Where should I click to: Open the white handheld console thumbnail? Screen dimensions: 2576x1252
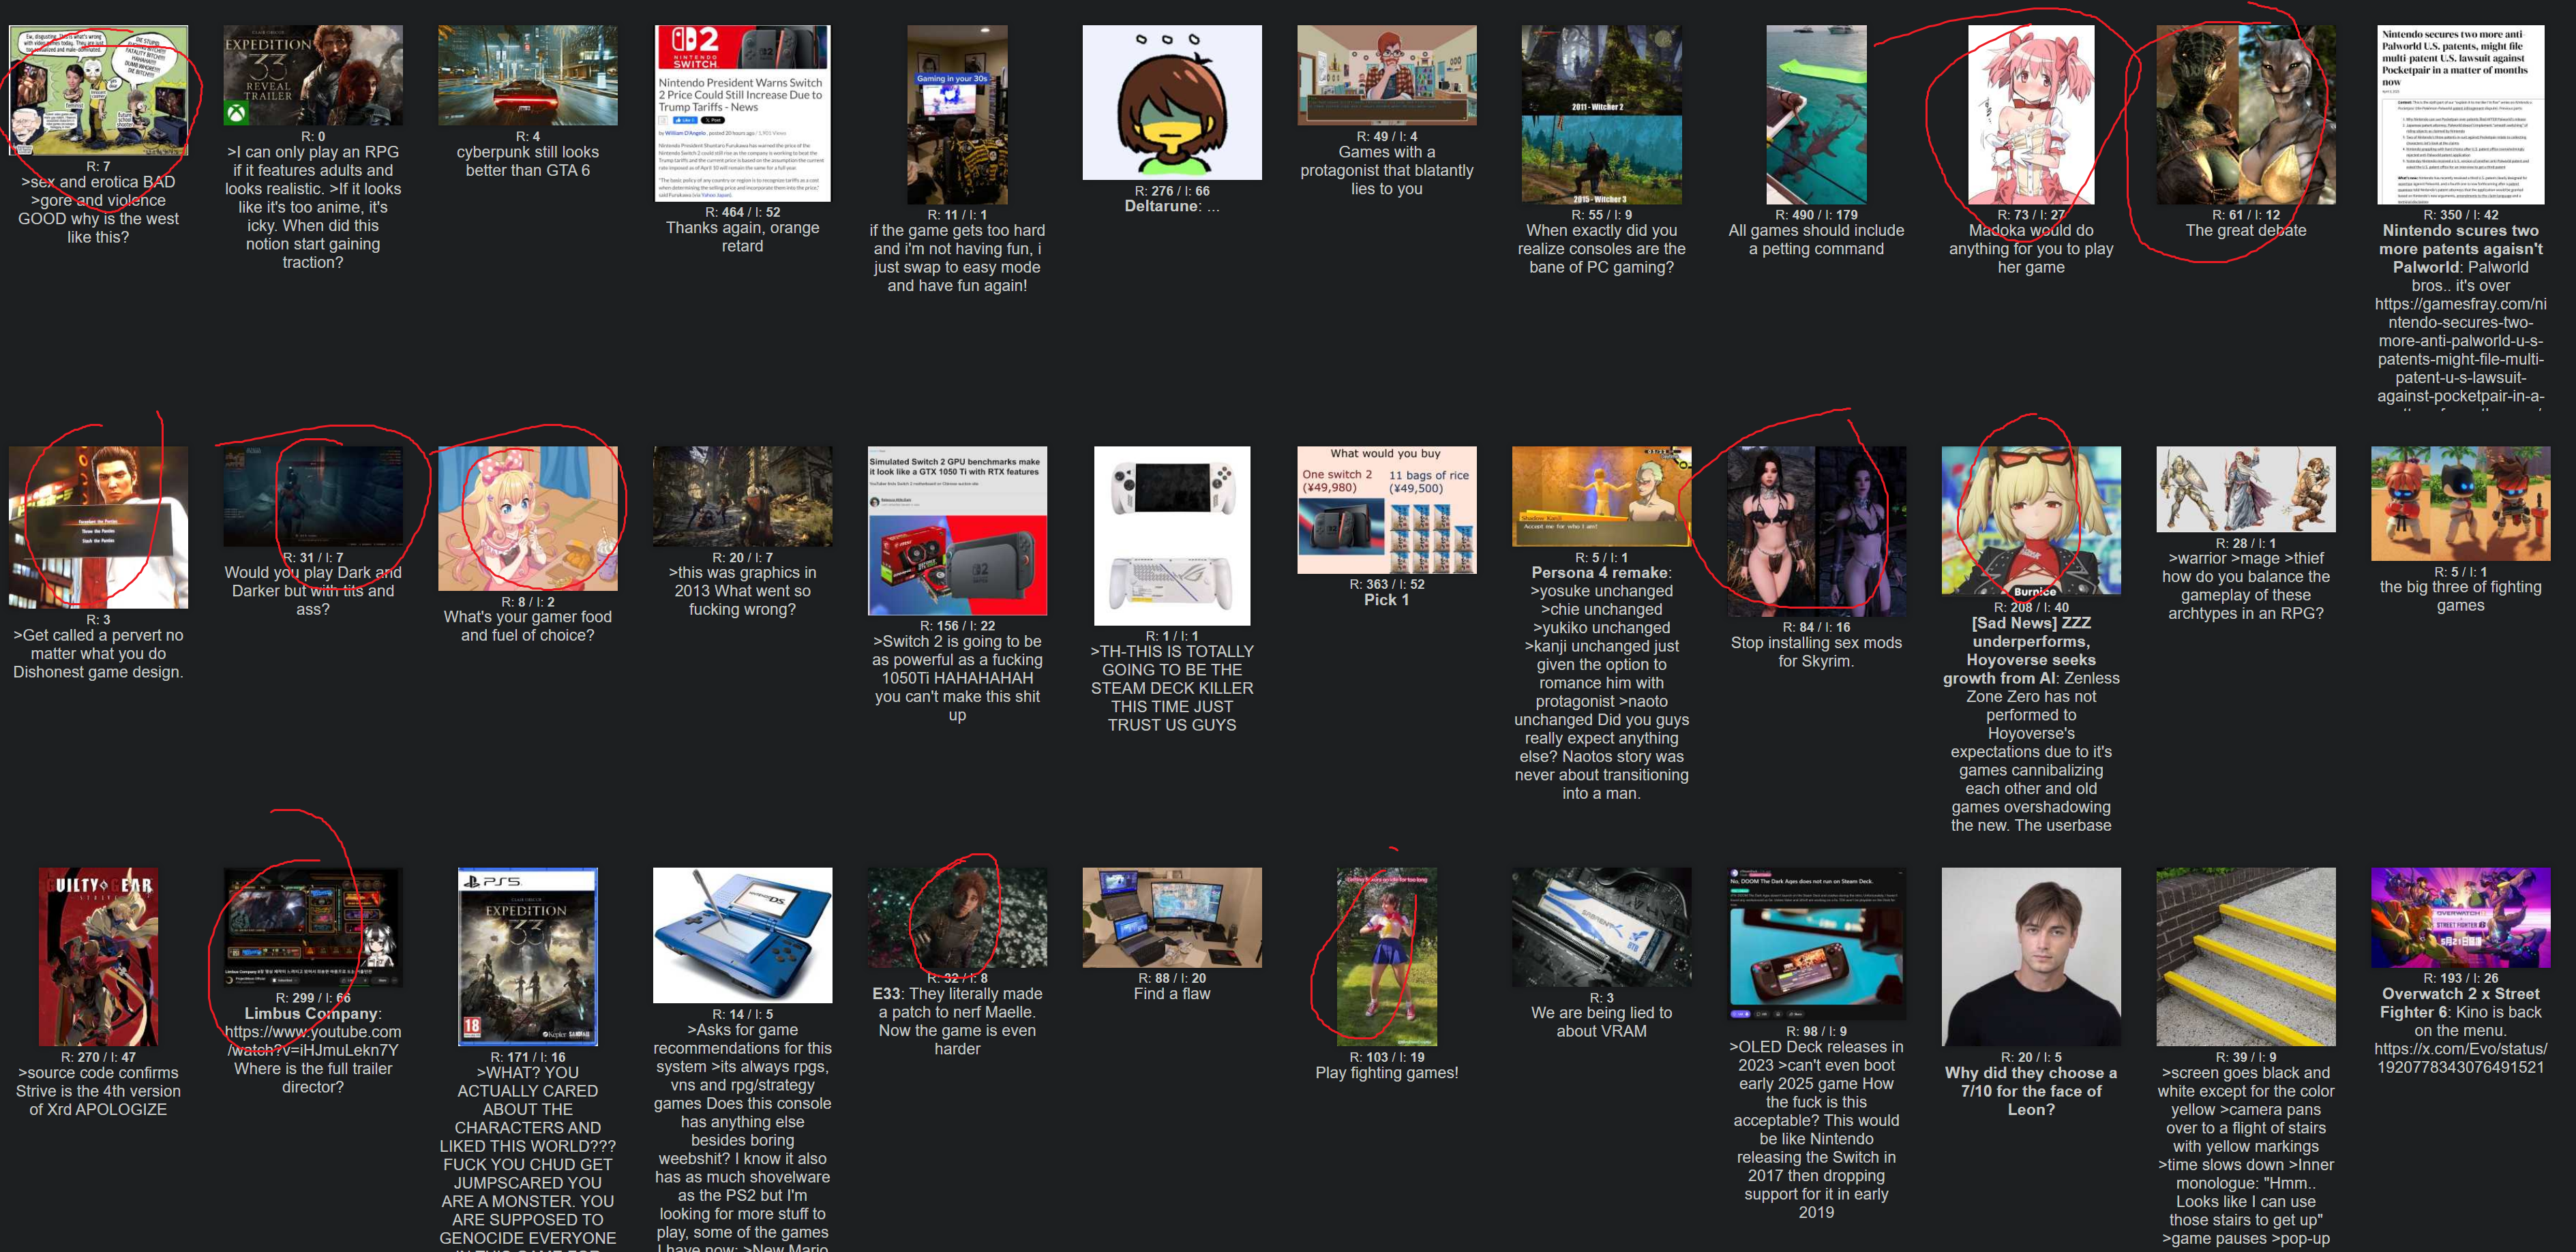[1172, 536]
